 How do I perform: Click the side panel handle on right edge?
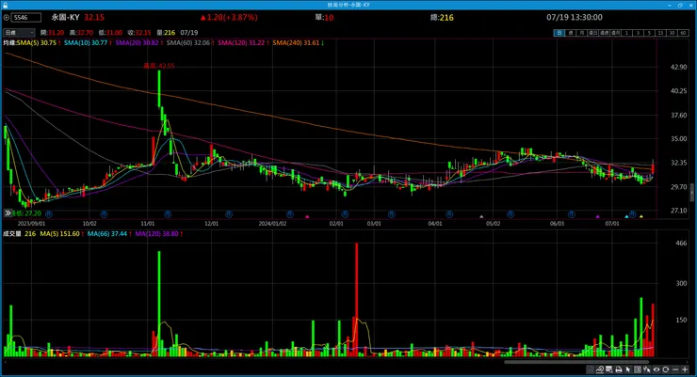(691, 193)
